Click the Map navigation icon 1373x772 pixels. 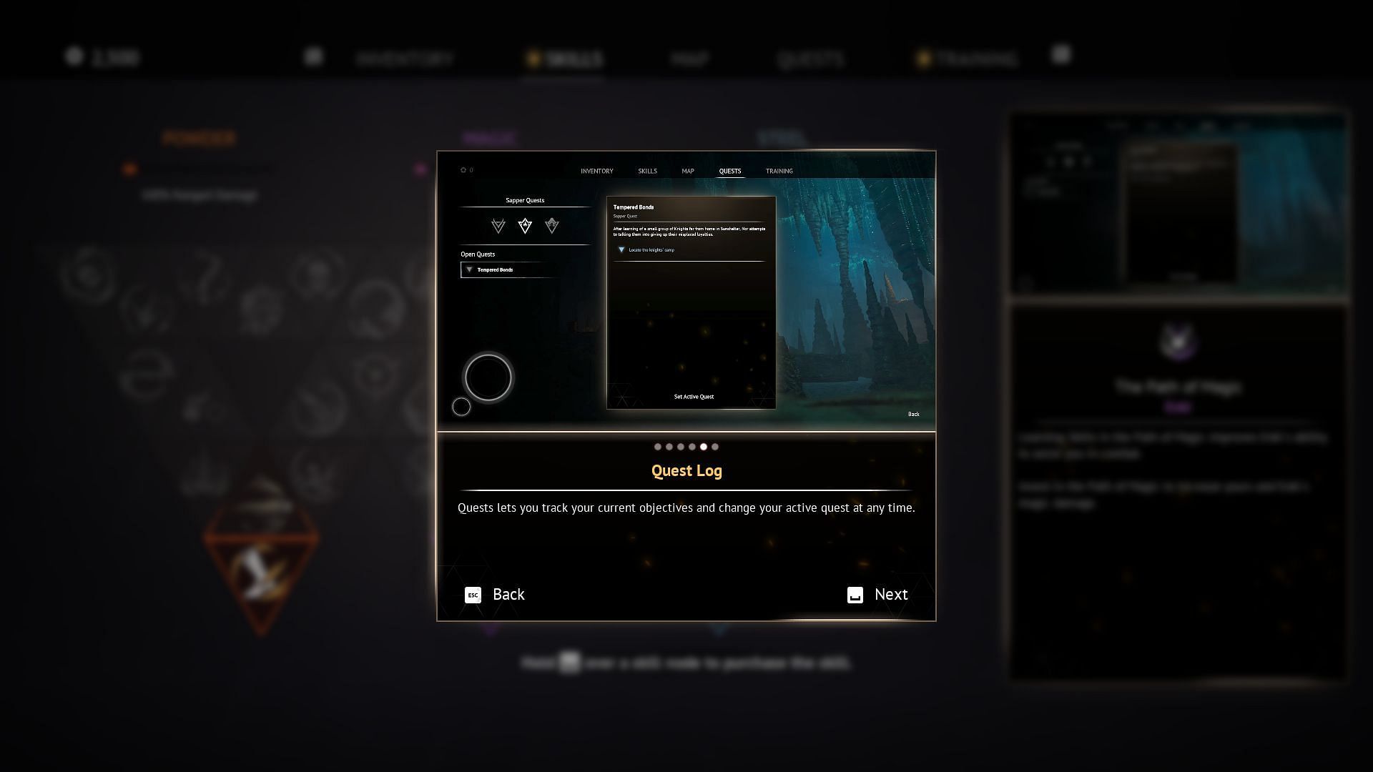pos(687,171)
